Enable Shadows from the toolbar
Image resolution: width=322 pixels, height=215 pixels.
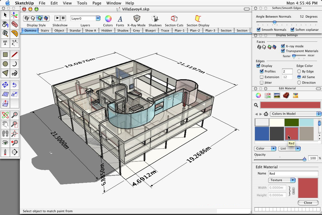pyautogui.click(x=155, y=18)
